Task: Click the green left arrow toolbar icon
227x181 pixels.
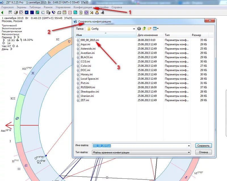Action: tap(2, 13)
